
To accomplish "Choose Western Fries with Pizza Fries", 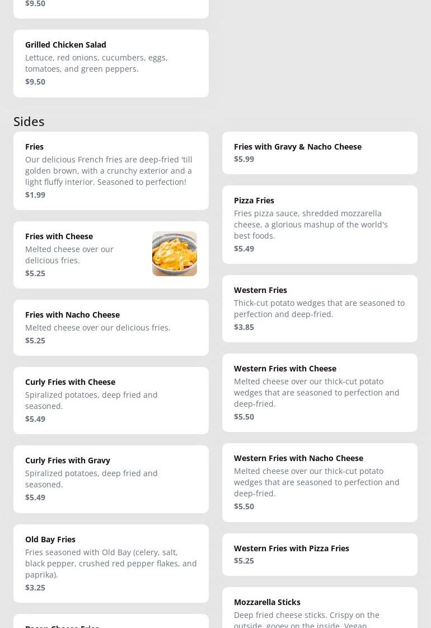I will pyautogui.click(x=320, y=555).
